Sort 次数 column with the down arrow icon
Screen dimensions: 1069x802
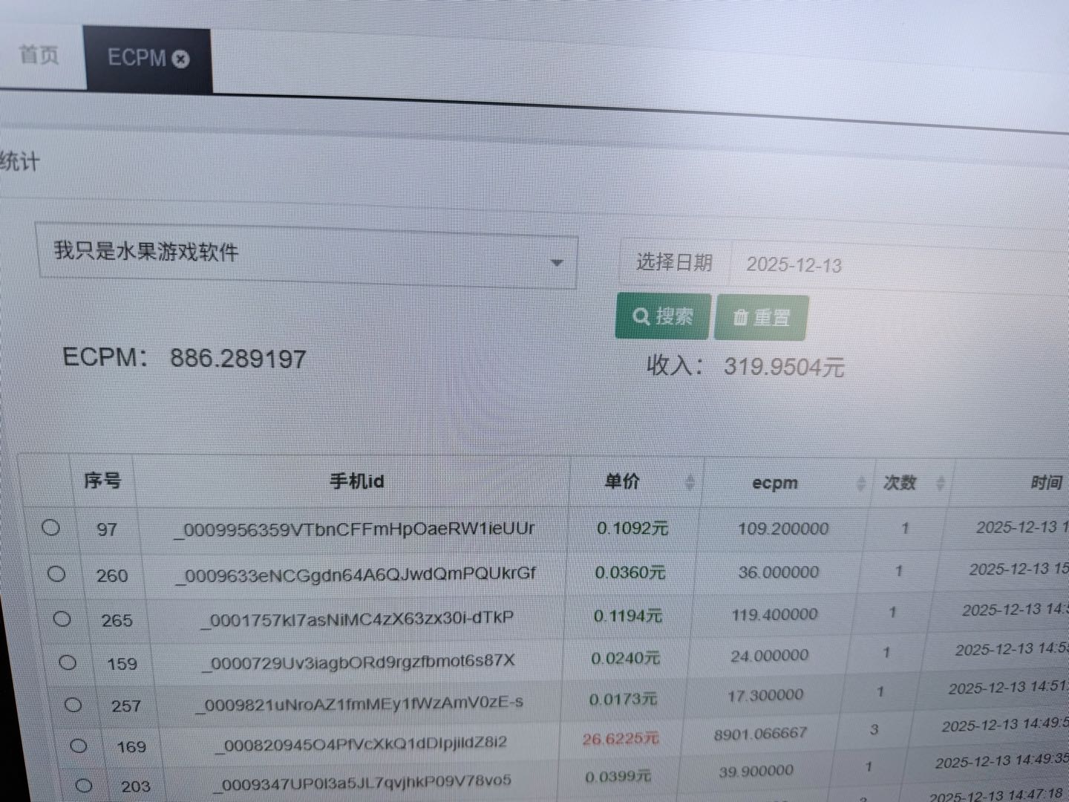[x=940, y=489]
